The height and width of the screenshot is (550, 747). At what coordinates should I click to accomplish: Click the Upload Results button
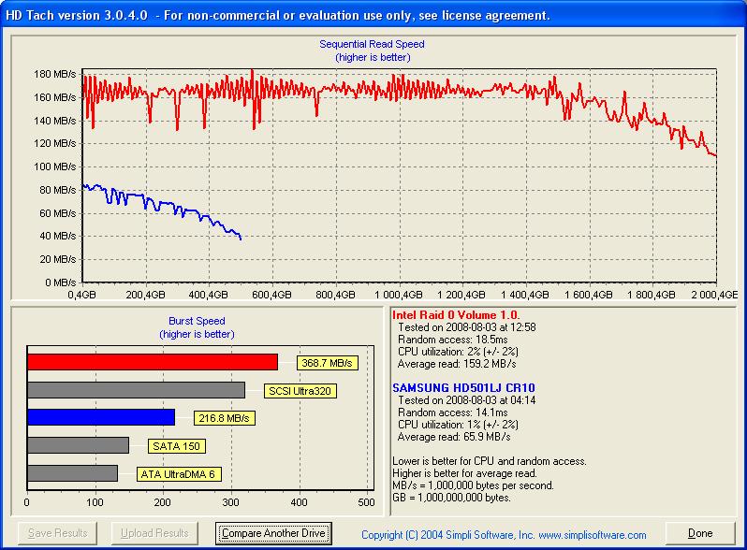[x=154, y=533]
